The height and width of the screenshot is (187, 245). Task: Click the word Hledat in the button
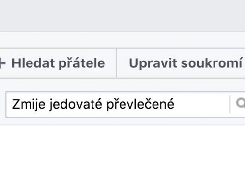click(33, 63)
